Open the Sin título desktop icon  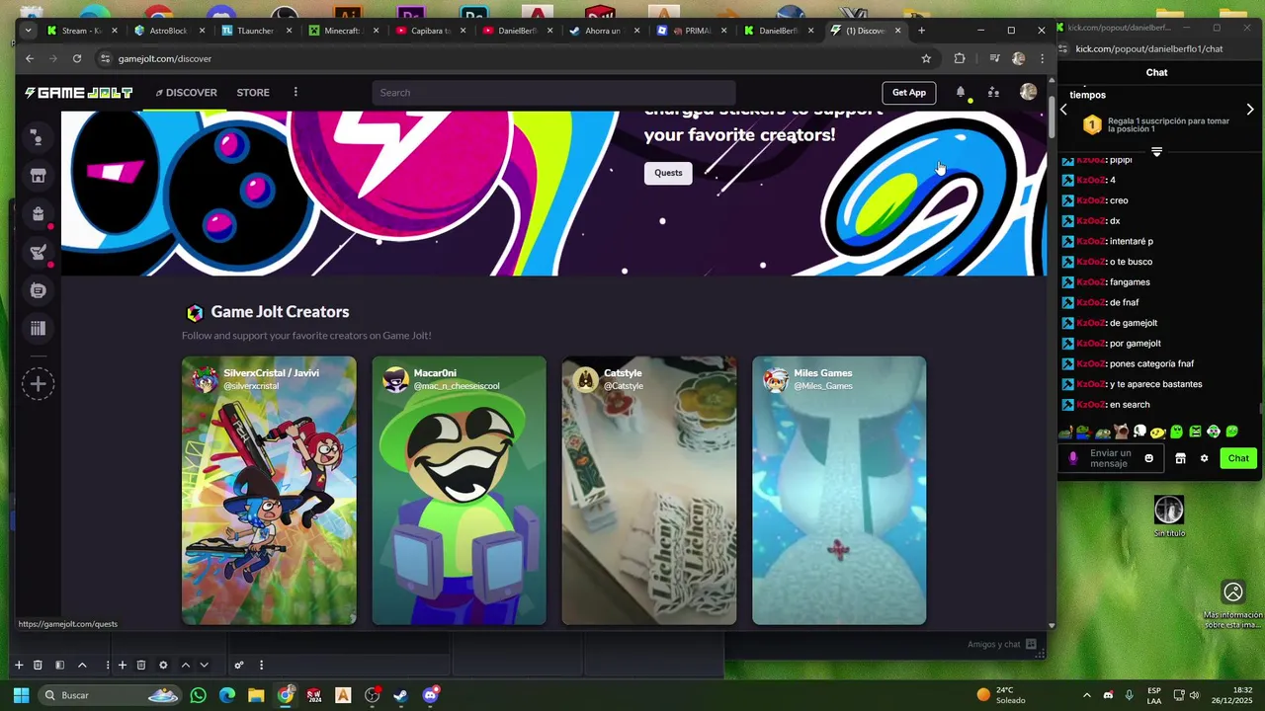[1169, 516]
